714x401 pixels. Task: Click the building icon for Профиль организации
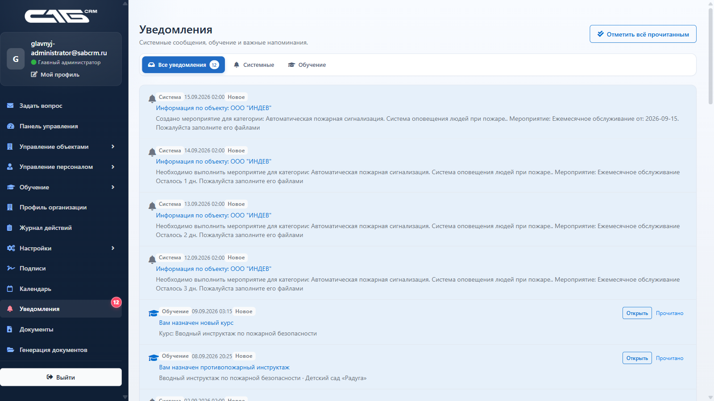(x=10, y=207)
